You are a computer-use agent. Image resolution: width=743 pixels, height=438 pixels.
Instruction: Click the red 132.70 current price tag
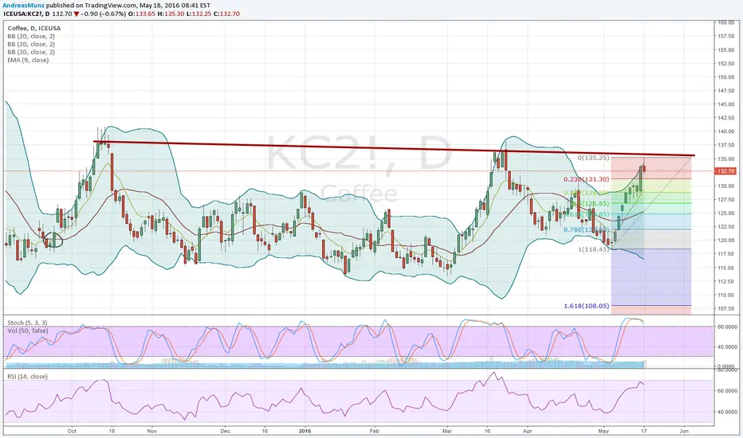click(x=726, y=171)
